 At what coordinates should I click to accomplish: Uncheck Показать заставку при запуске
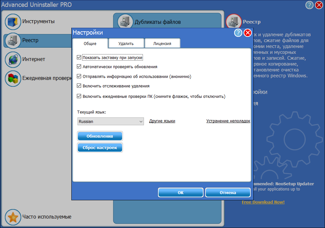tap(79, 57)
